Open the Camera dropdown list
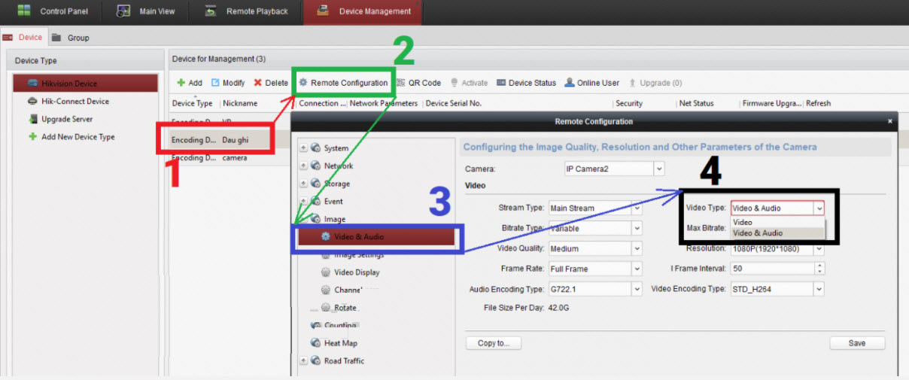 [659, 169]
